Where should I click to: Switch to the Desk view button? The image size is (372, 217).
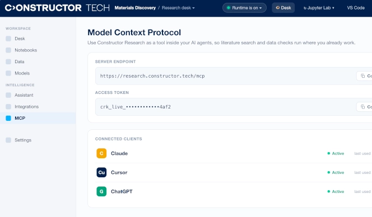click(x=283, y=8)
